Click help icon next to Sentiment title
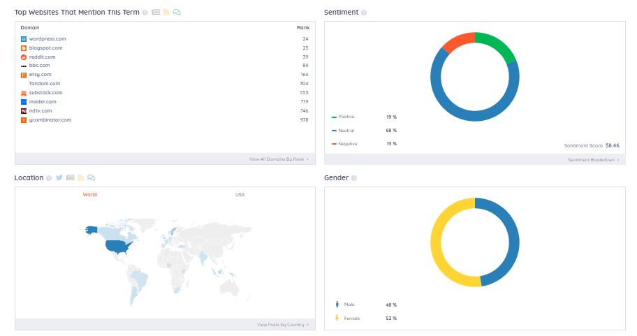This screenshot has width=637, height=336. 364,13
